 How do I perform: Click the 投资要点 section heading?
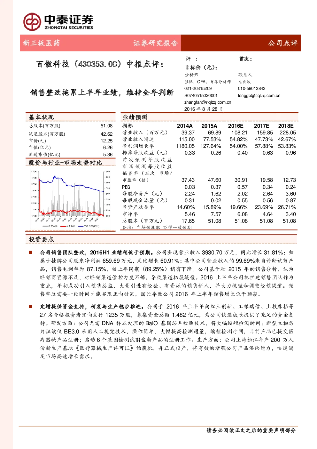41,239
